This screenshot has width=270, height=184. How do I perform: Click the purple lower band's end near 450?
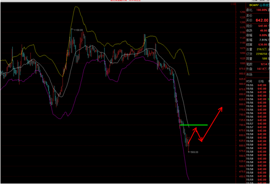[189, 179]
